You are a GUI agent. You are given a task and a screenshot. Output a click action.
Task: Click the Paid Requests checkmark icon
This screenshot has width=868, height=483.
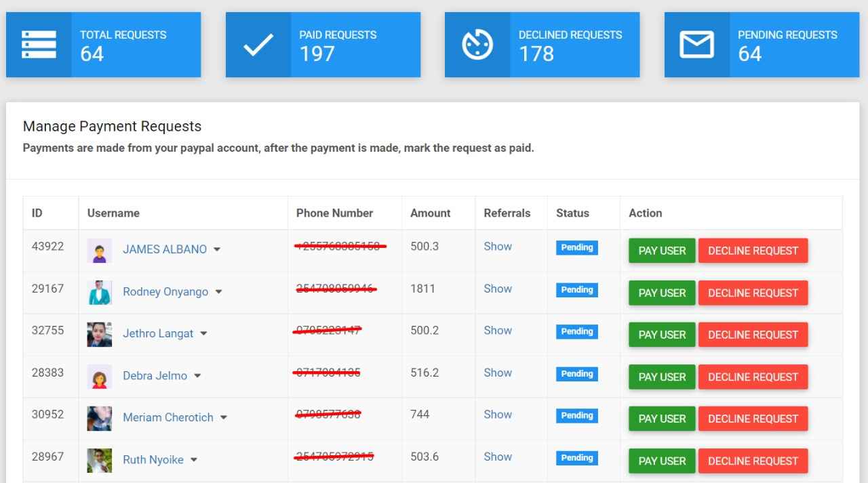click(258, 45)
